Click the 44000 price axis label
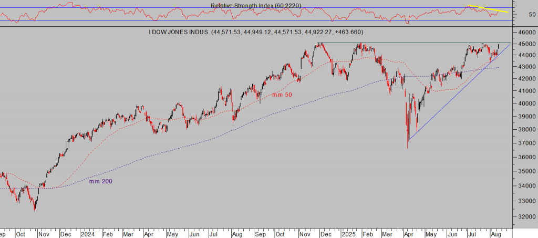The width and height of the screenshot is (538, 238). [526, 55]
